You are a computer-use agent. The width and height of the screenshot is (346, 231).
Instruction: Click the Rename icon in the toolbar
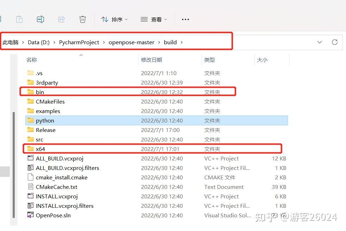click(x=40, y=19)
